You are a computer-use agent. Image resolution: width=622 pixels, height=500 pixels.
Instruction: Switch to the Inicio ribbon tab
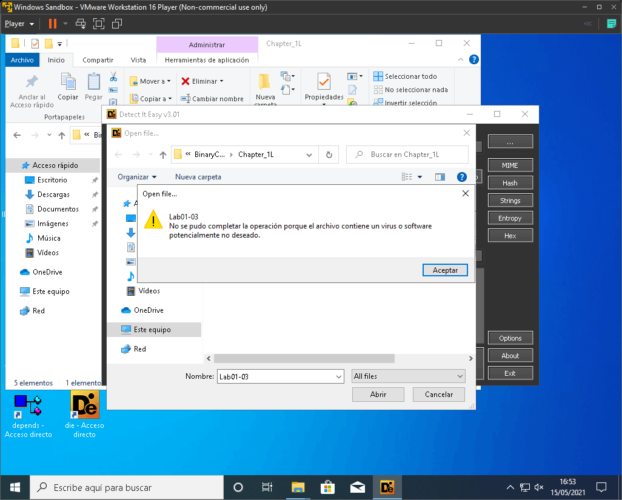pos(56,60)
